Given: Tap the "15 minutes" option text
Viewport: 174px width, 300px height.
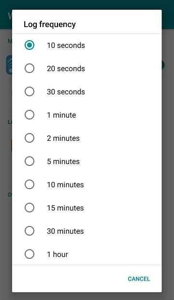Looking at the screenshot, I should coord(65,208).
